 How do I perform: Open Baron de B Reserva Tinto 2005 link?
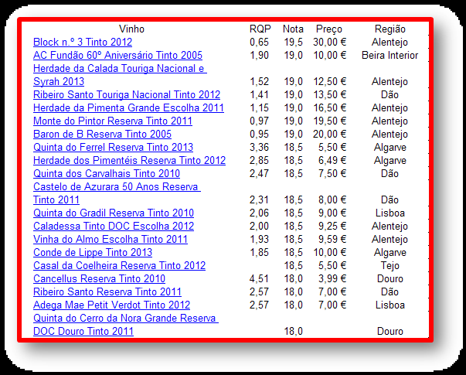[x=102, y=134]
